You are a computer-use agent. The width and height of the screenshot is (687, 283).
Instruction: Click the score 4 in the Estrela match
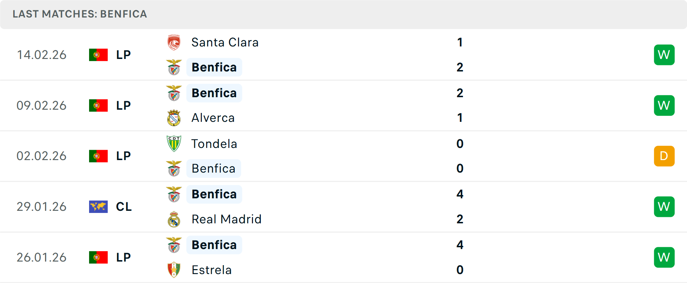460,245
